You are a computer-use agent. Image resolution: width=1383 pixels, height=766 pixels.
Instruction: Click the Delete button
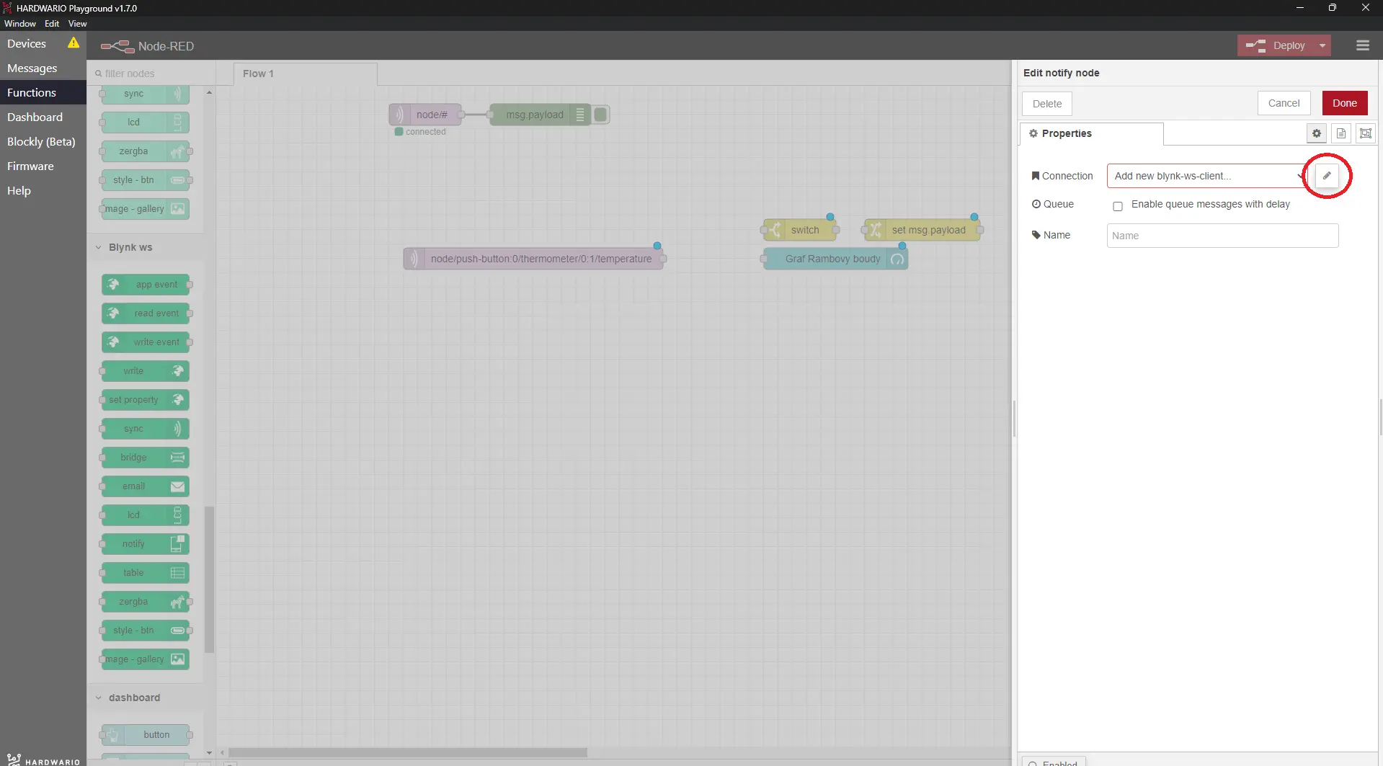1046,104
